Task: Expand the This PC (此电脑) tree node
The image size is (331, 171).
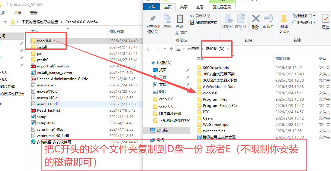Action: (x=146, y=130)
